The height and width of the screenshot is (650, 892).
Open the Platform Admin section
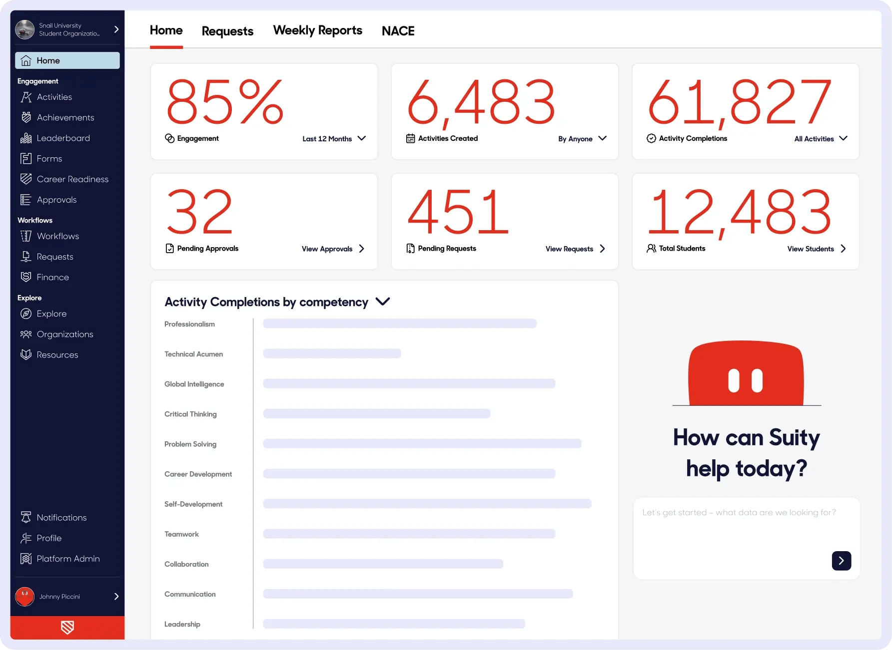(67, 559)
